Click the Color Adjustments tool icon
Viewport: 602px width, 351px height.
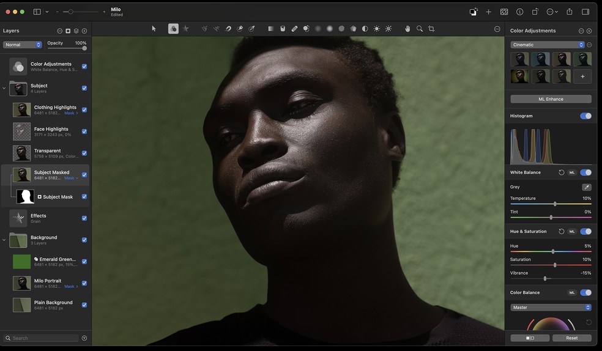(173, 29)
